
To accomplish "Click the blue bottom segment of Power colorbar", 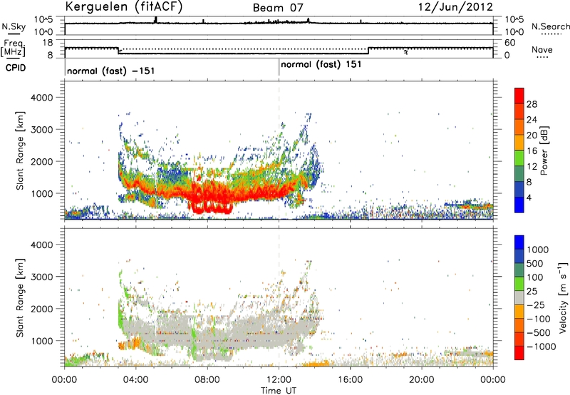I will [x=519, y=205].
